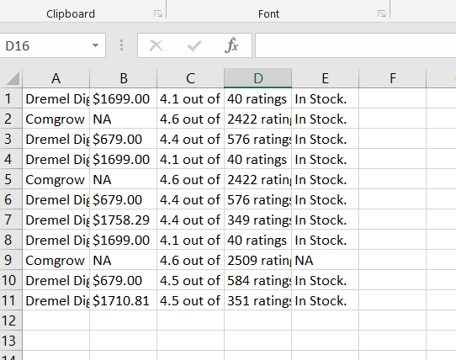
Task: Select cell B7 containing $1758.29
Action: tap(124, 220)
